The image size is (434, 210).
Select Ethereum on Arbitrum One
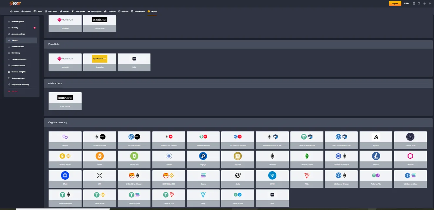272,140
